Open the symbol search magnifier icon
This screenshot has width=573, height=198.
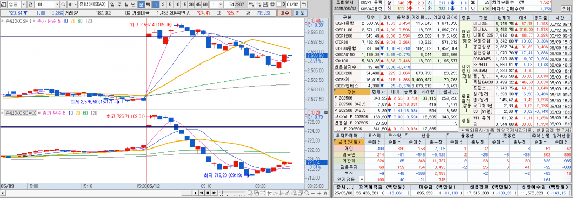coord(63,4)
